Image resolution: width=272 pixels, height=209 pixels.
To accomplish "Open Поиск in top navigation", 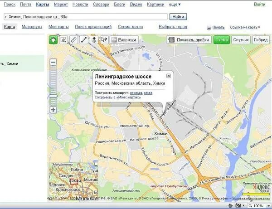I will tap(10, 5).
